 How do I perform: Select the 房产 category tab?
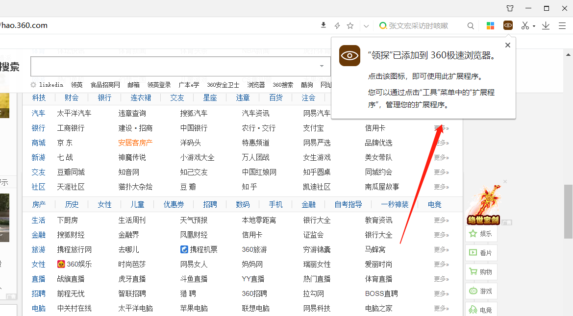point(39,204)
